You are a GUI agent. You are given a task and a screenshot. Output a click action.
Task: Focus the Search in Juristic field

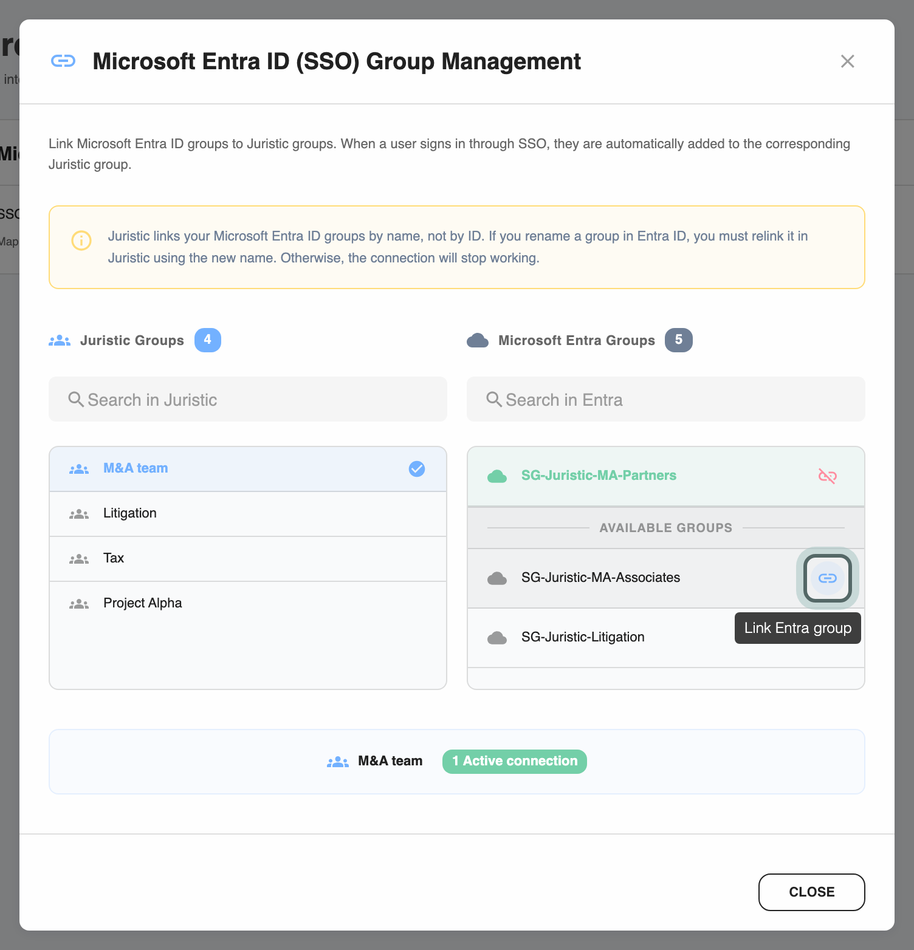point(248,399)
